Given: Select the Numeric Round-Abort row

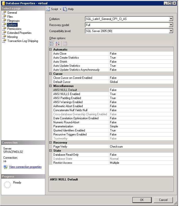Looking at the screenshot, I should (113, 122).
